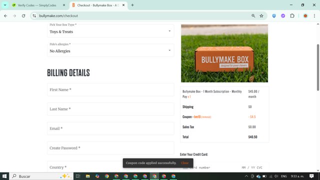
Task: Switch to Verify Codes SimplyCodes tab
Action: (x=37, y=5)
